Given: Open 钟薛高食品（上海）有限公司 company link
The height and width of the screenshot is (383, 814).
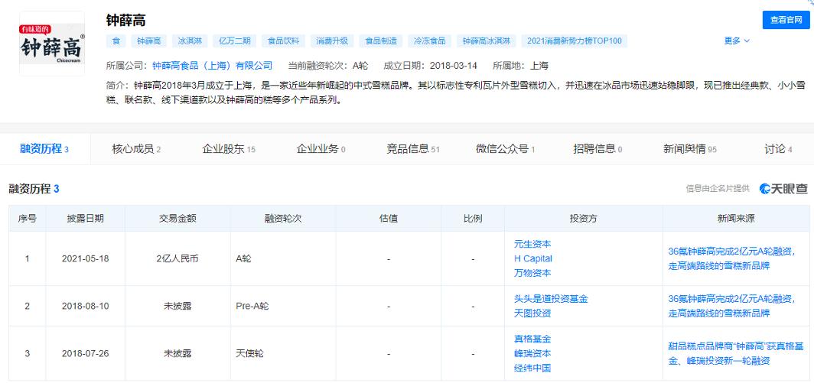Looking at the screenshot, I should point(213,66).
